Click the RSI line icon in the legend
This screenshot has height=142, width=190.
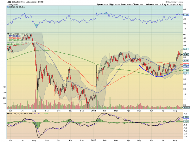(8, 7)
